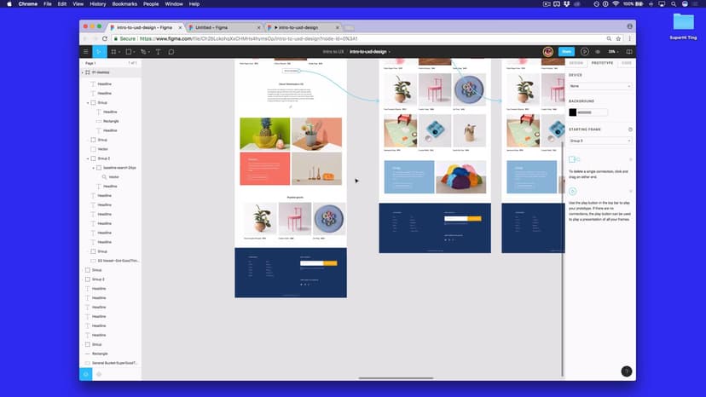Screen dimensions: 706x397
Task: Open the zoom percentage dropdown
Action: [x=613, y=52]
